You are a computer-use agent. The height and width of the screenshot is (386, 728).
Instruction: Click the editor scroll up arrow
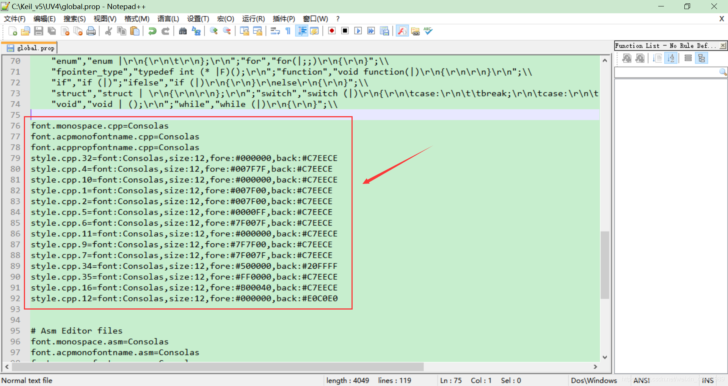pos(605,61)
